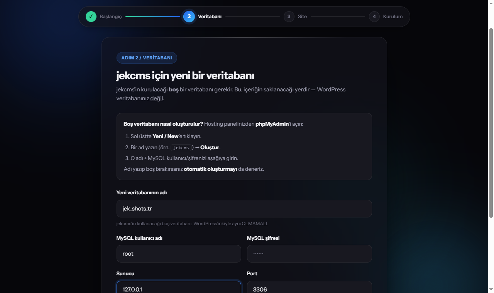Click the "otomatik oluşturmayı" bold text
The height and width of the screenshot is (293, 494).
coord(210,169)
